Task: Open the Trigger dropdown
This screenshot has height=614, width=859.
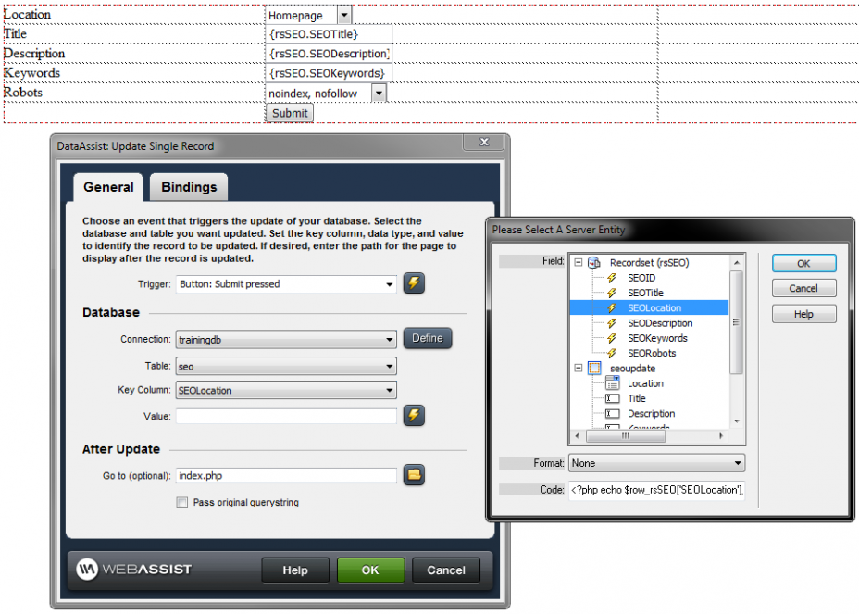Action: click(x=389, y=284)
